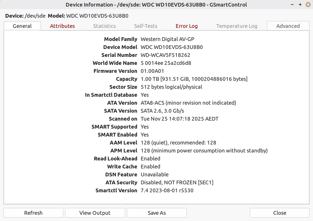
Task: Maximize the window using plus icon
Action: (300, 5)
